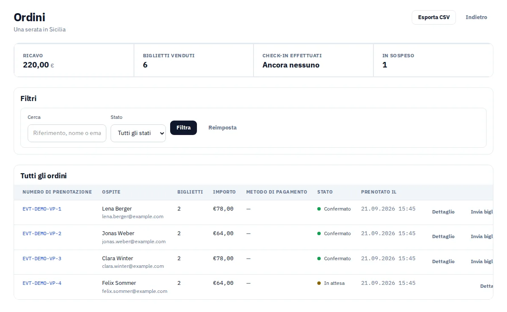Send tickets for Clara Winter's order
This screenshot has height=312, width=507.
(481, 261)
